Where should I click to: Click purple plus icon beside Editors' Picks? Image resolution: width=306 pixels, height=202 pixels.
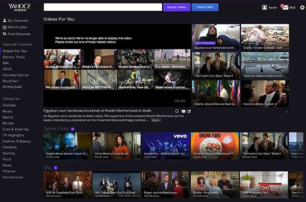[x=72, y=129]
